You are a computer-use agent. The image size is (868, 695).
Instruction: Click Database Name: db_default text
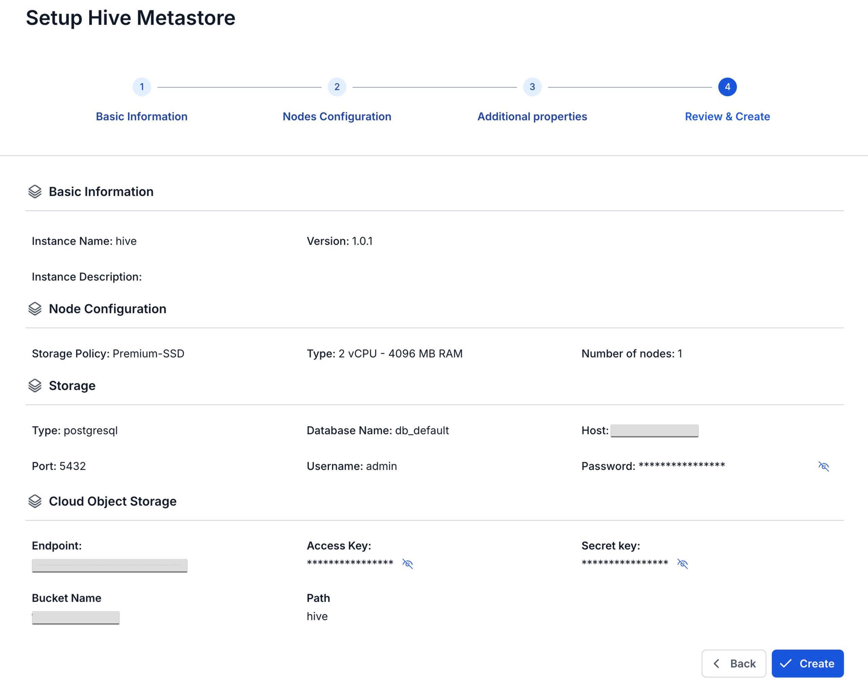[378, 430]
